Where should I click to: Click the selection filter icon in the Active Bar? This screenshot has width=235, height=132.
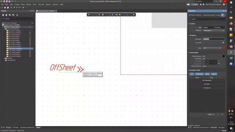[89, 15]
